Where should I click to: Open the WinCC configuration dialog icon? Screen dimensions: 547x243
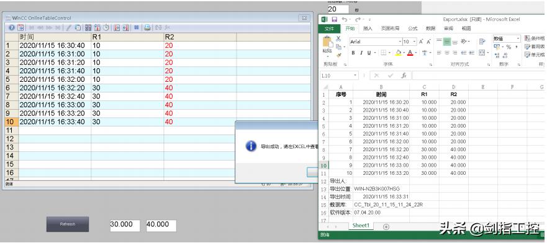pos(20,27)
